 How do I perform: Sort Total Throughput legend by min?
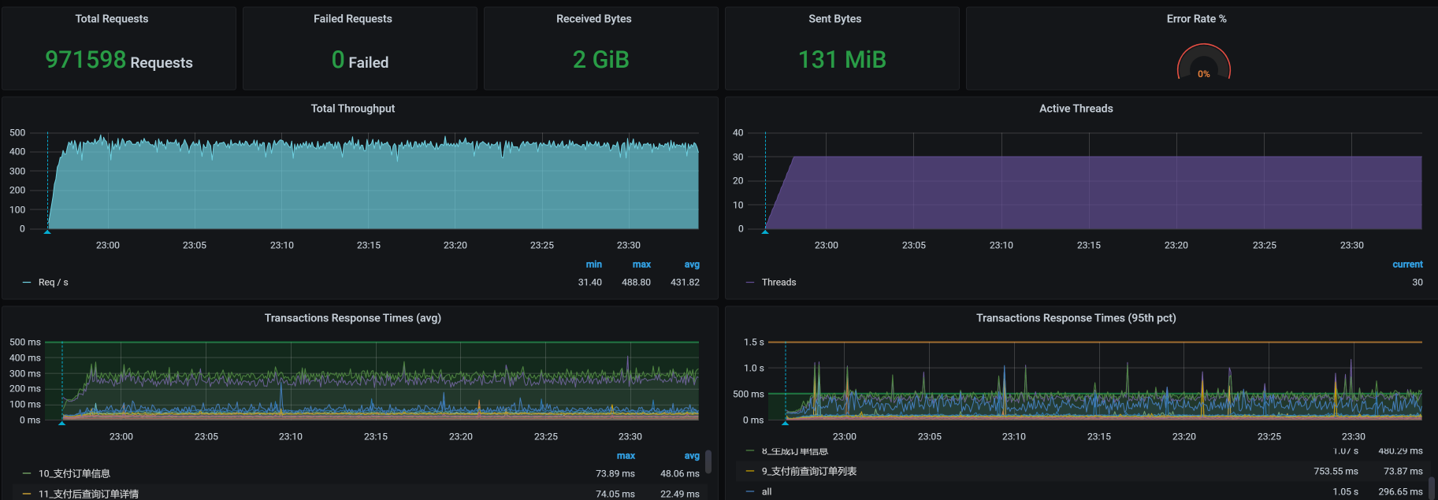click(x=593, y=265)
